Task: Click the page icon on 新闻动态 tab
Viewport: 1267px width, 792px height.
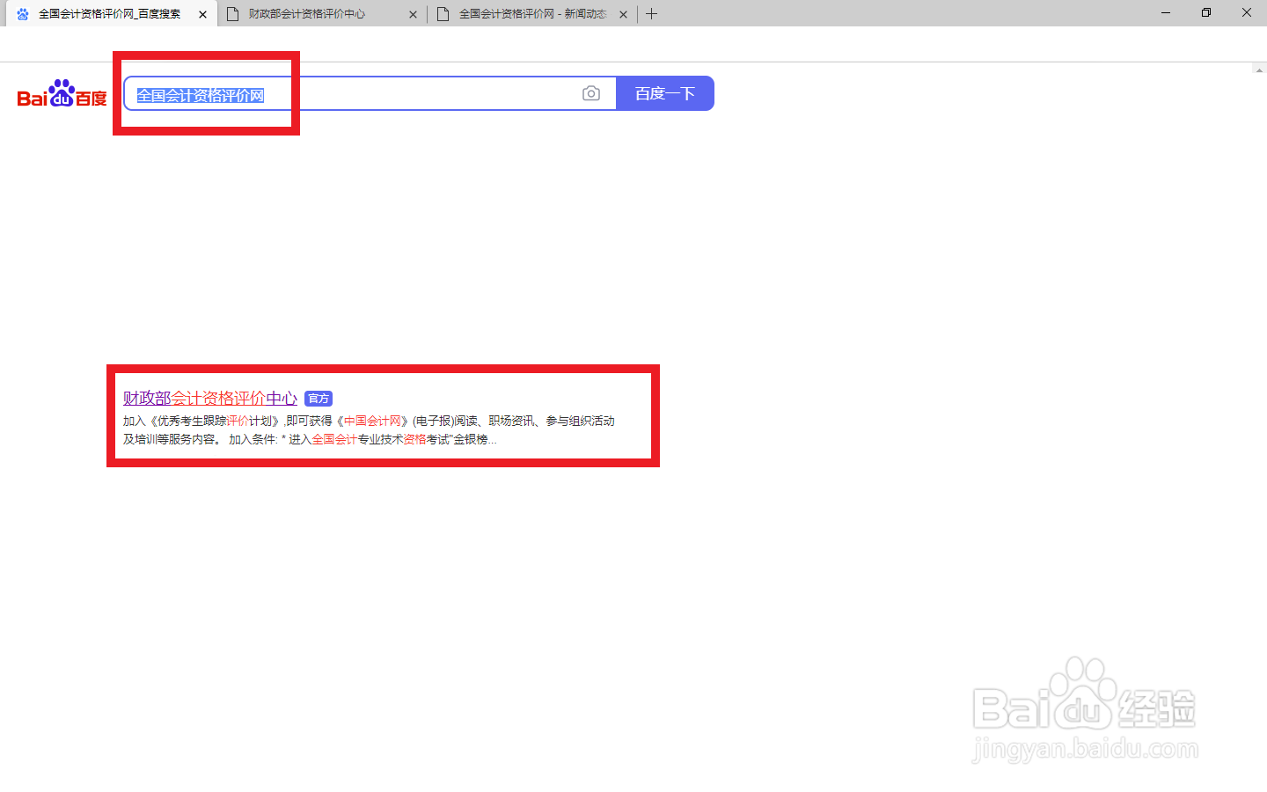Action: pos(443,14)
